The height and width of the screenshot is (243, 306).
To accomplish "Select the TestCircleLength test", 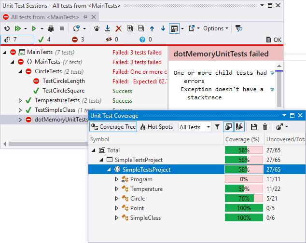I will coord(63,81).
